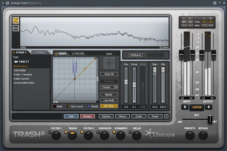Click the Drive slider handle

[134, 84]
